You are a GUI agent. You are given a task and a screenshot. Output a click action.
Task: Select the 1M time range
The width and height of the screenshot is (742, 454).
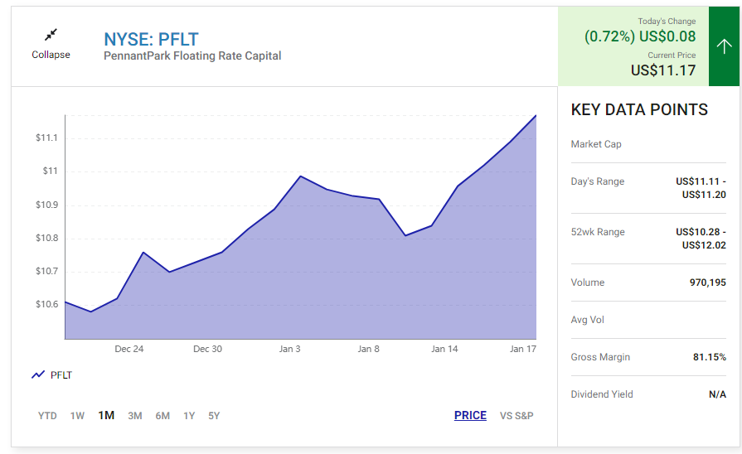[x=106, y=415]
